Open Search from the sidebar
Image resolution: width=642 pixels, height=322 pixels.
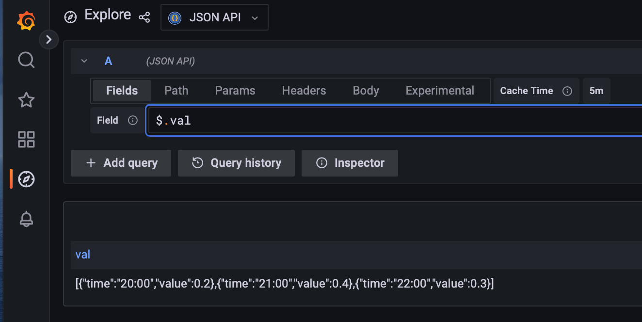pyautogui.click(x=26, y=60)
